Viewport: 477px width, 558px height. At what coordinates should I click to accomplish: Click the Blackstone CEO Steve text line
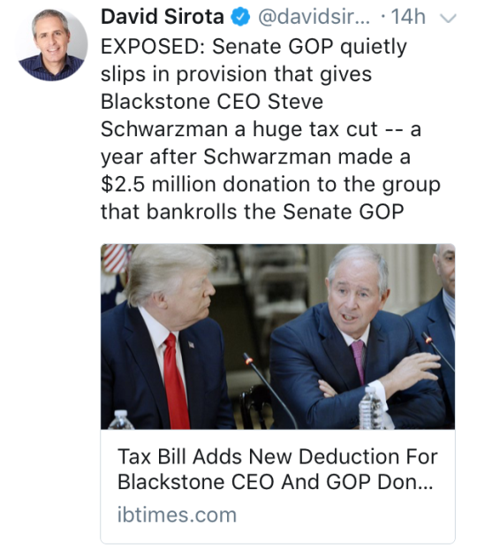[x=212, y=102]
